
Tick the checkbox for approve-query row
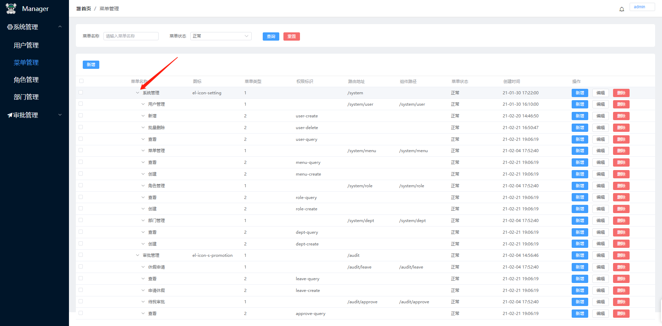pos(81,313)
